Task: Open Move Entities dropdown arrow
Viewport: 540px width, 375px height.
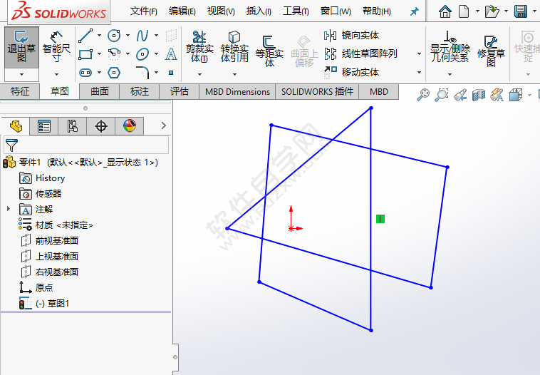Action: click(419, 72)
